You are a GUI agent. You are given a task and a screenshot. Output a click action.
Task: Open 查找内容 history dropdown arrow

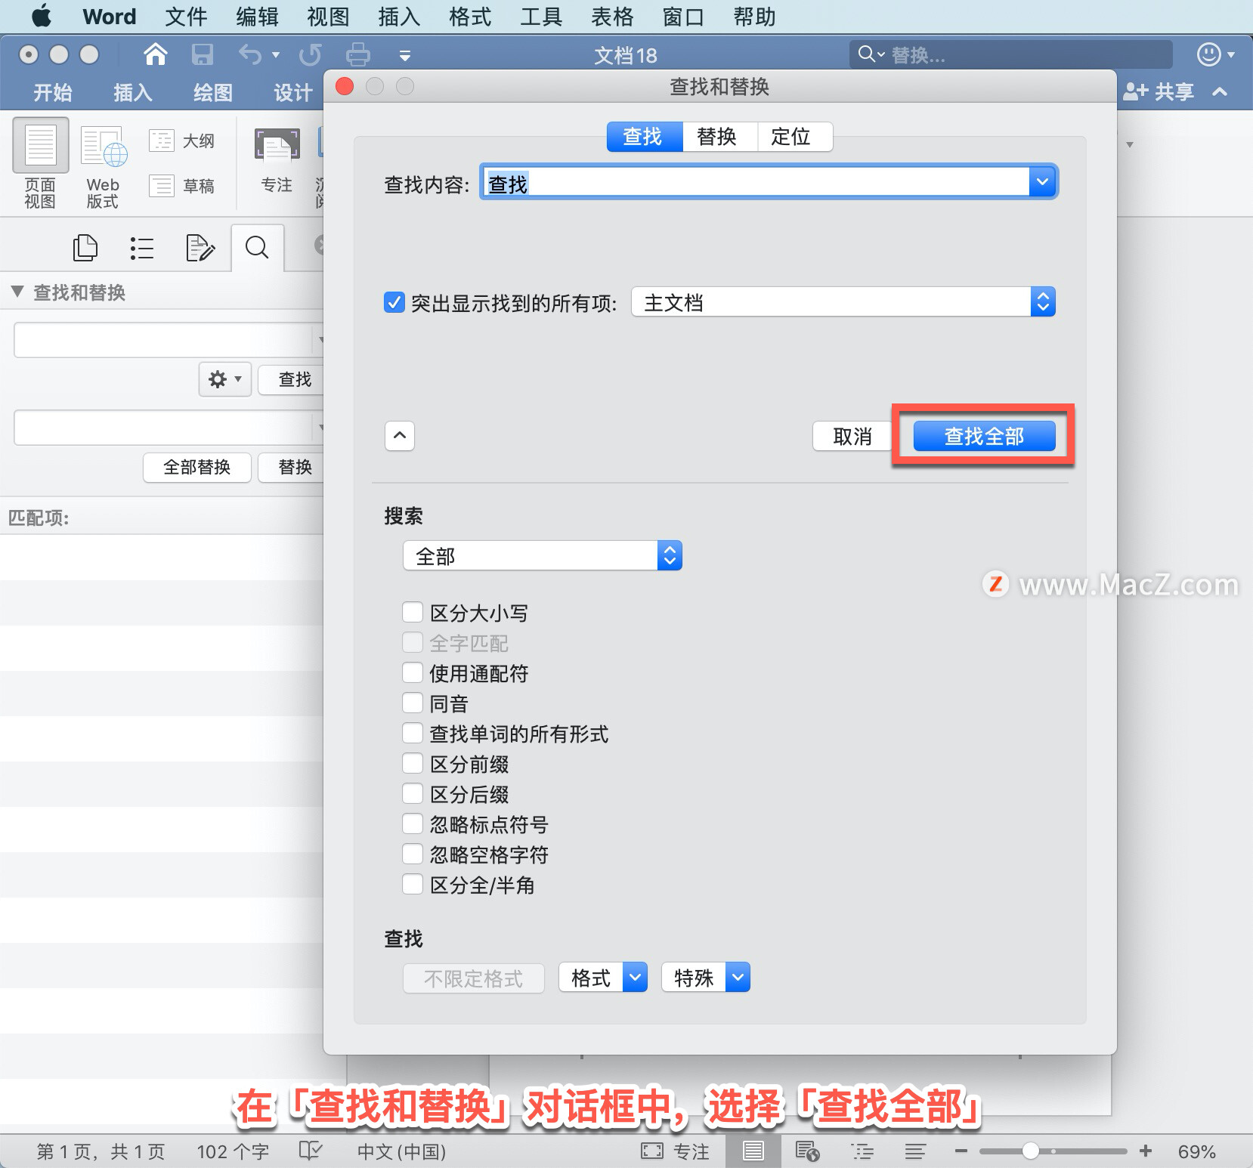click(1043, 182)
